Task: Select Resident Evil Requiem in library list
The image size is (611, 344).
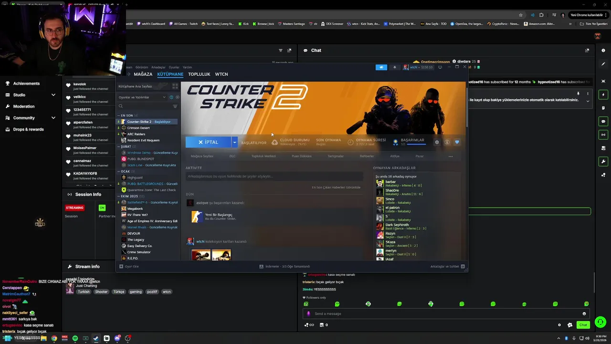Action: [143, 140]
